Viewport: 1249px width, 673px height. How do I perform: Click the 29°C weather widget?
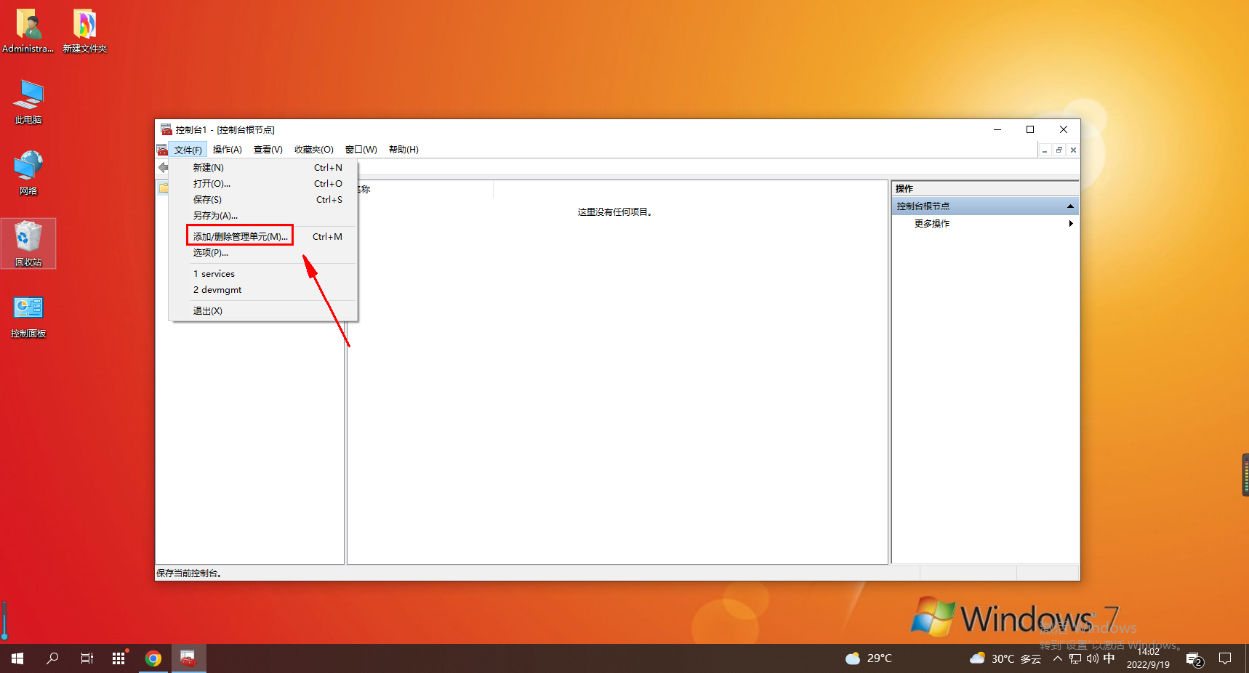coord(869,658)
